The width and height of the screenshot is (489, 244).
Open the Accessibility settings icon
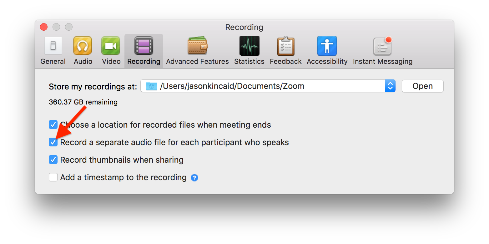(x=327, y=46)
